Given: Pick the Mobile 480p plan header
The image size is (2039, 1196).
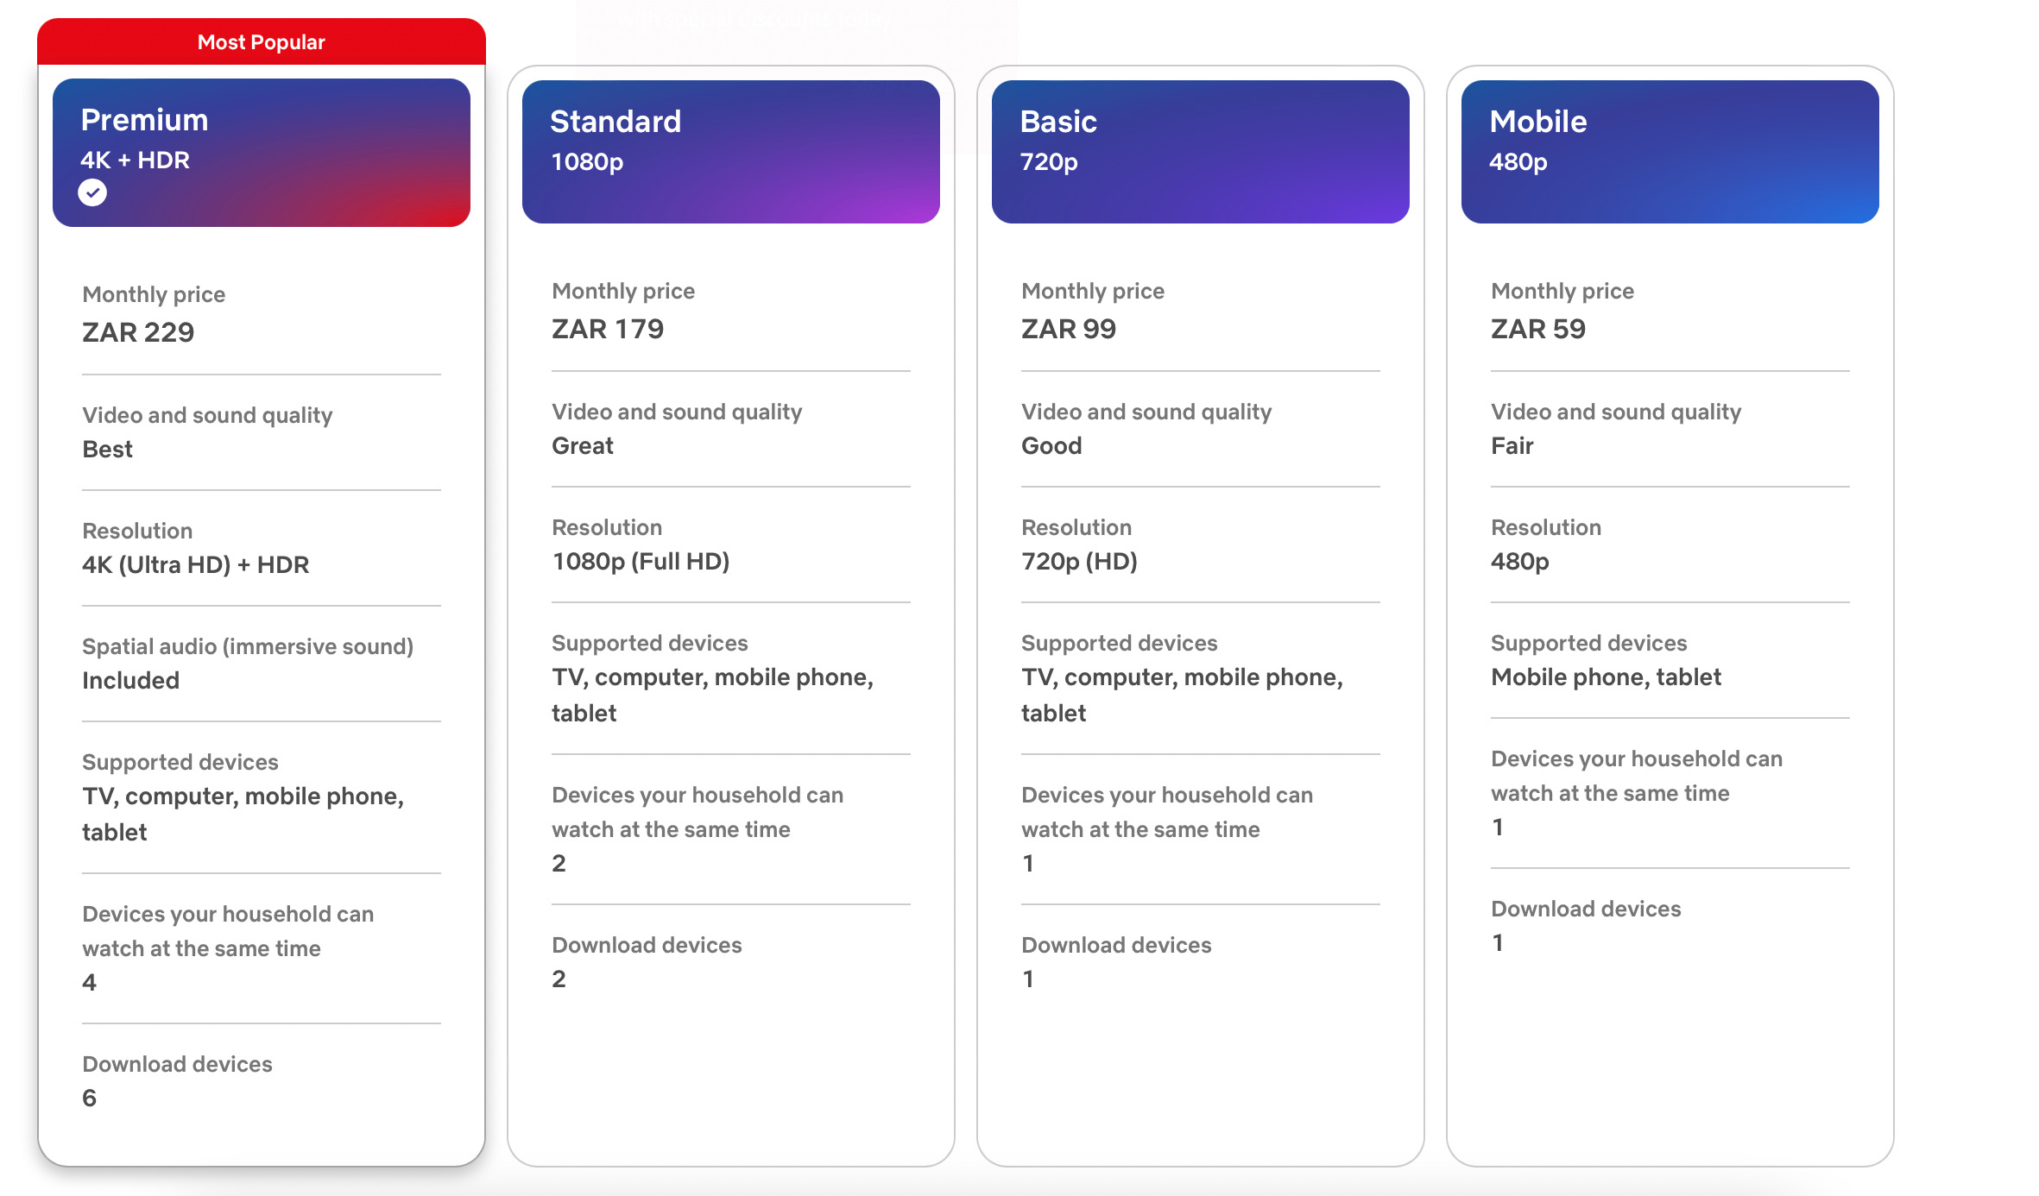Looking at the screenshot, I should 1670,151.
